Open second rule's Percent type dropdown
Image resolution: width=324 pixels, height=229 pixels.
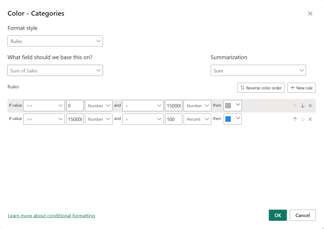point(197,119)
